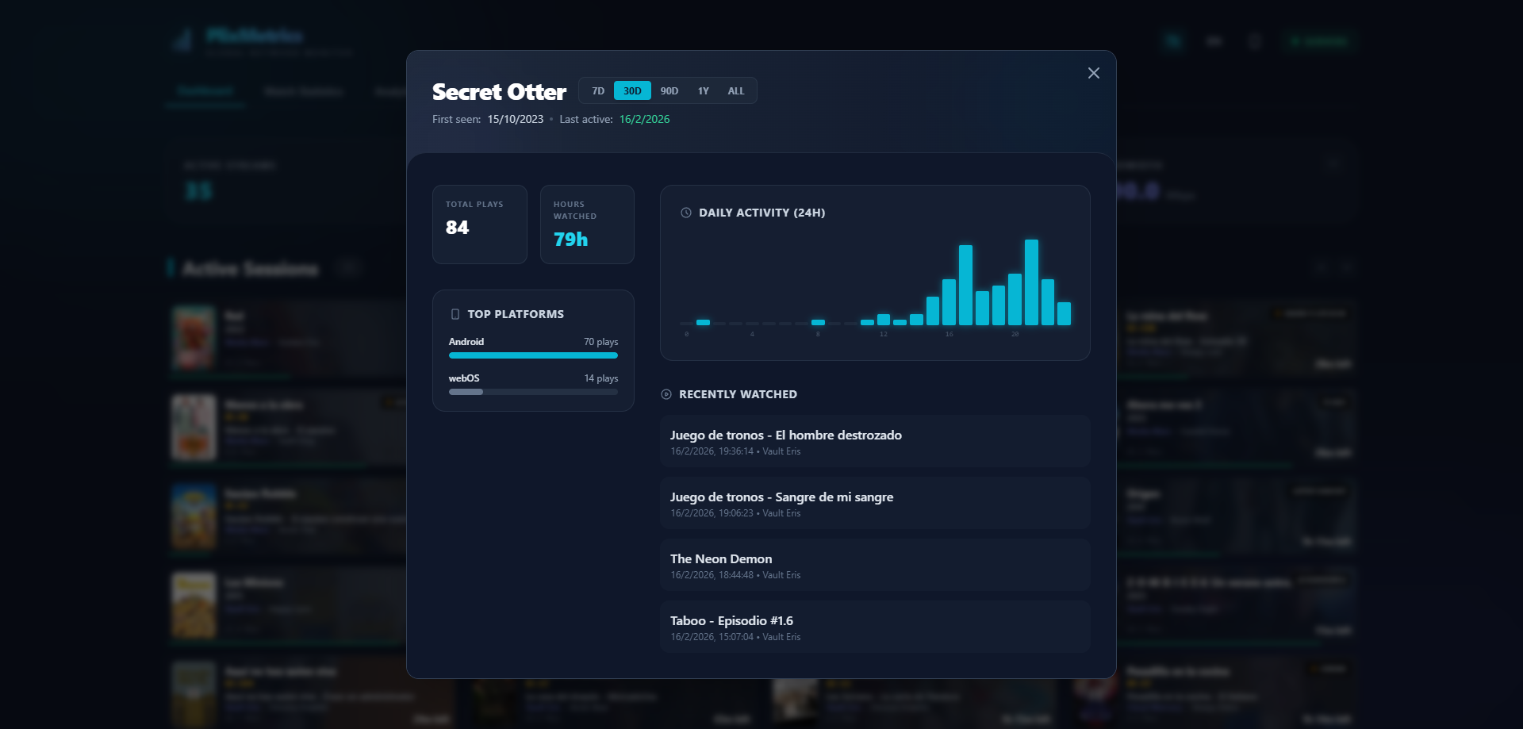This screenshot has height=729, width=1523.
Task: Click the Total Plays 84 card
Action: click(480, 224)
